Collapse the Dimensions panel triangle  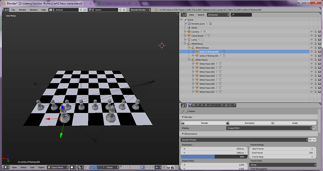point(183,134)
